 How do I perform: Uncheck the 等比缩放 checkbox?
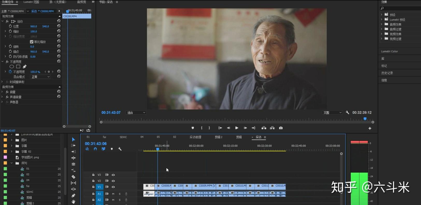[x=32, y=42]
